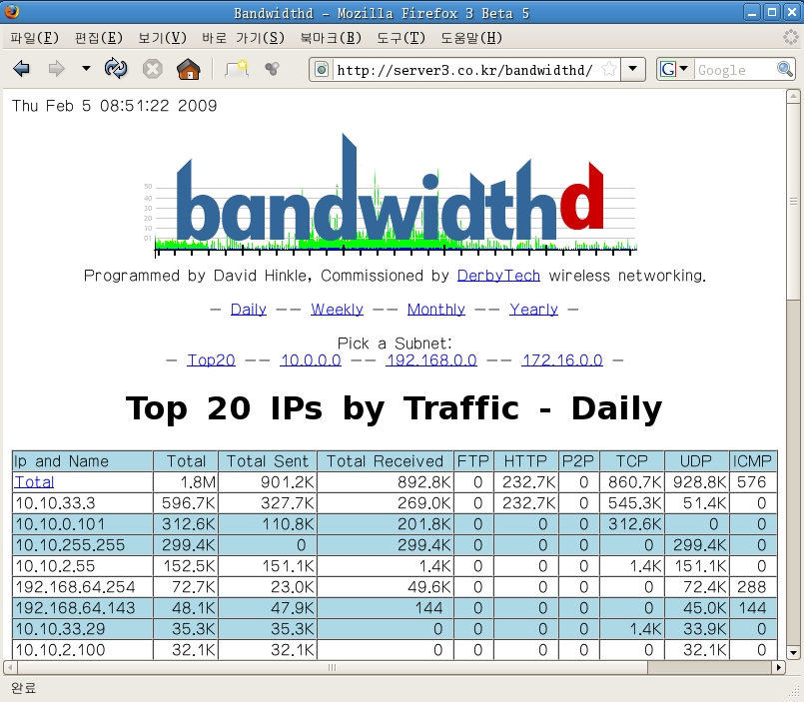The image size is (804, 702).
Task: Click the UDP column header
Action: 696,461
